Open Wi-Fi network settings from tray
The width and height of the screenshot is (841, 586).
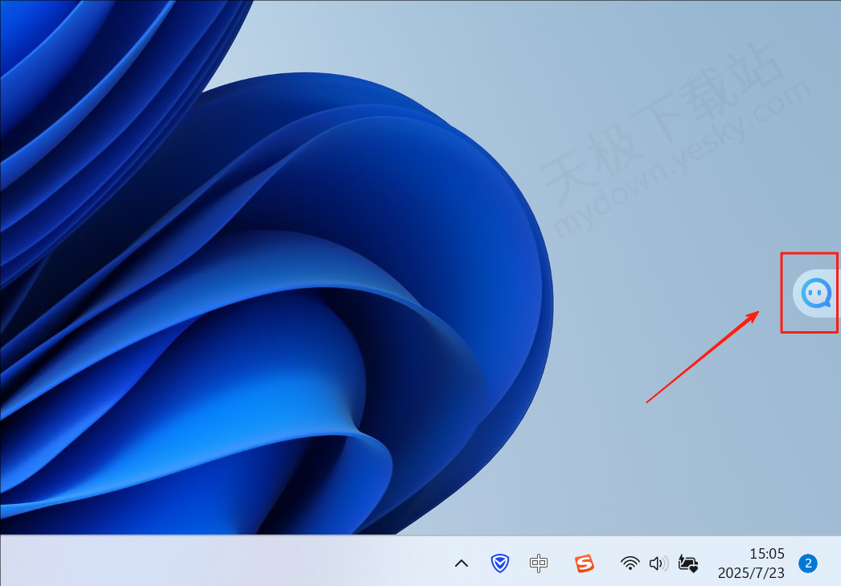[630, 563]
